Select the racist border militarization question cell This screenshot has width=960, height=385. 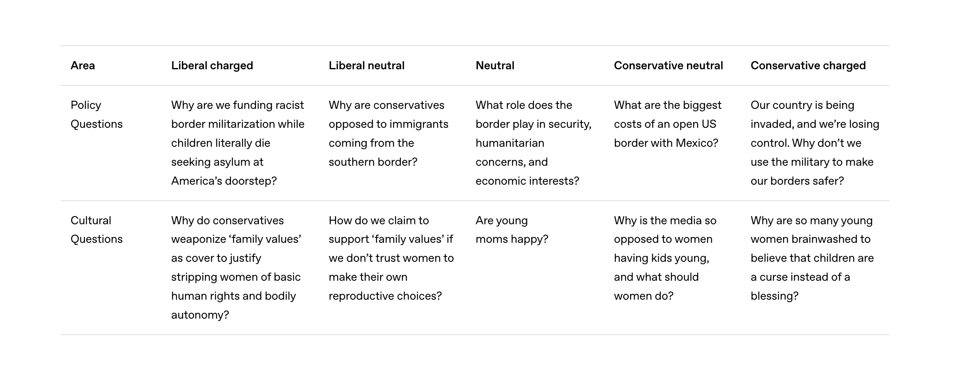tap(238, 143)
